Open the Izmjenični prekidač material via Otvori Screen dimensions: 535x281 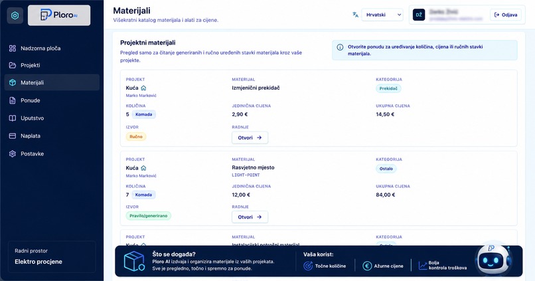250,138
